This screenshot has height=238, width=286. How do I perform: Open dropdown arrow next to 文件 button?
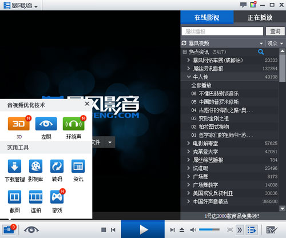pyautogui.click(x=110, y=142)
